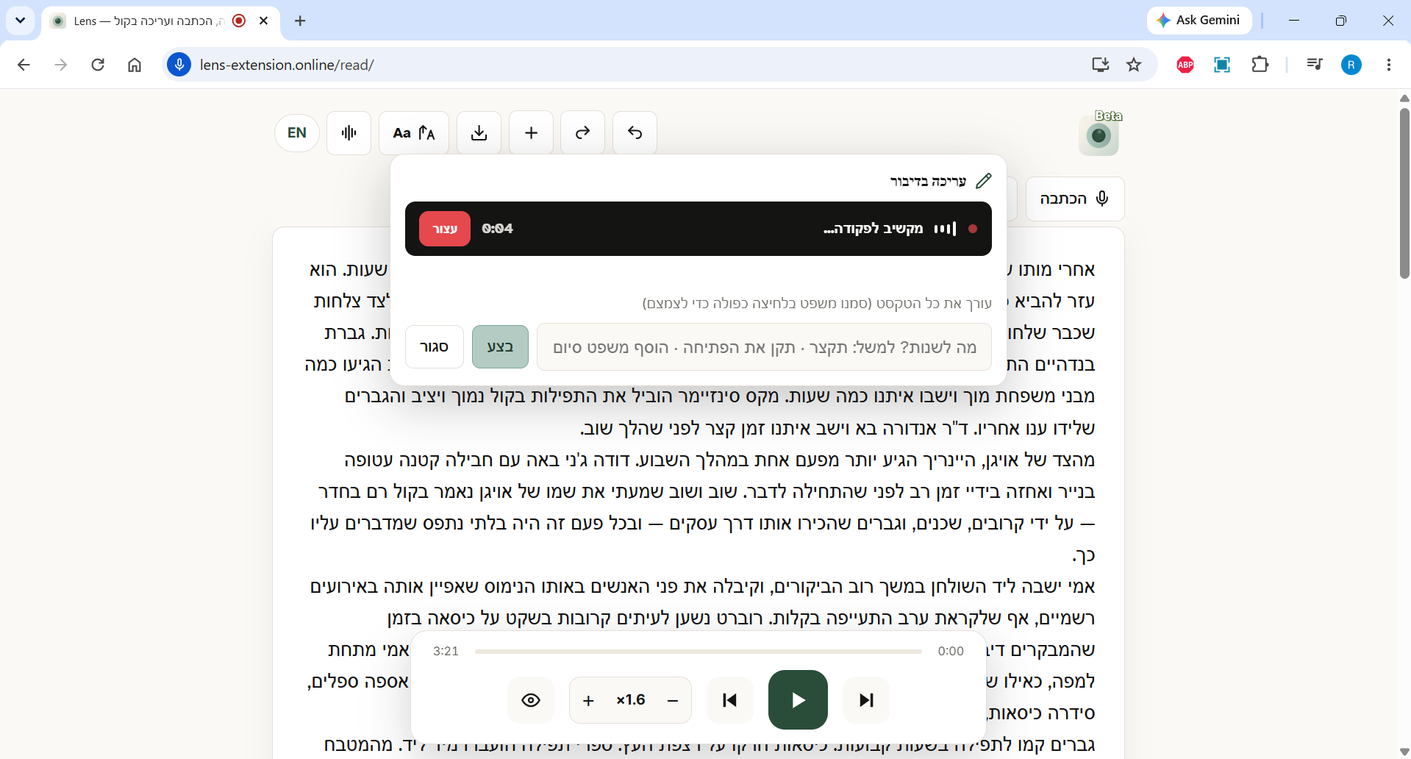Screen dimensions: 1411x759
Task: Select the microphone permission icon in address bar
Action: 179,65
